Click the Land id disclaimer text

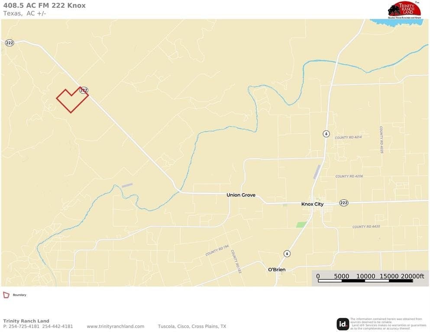388,324
